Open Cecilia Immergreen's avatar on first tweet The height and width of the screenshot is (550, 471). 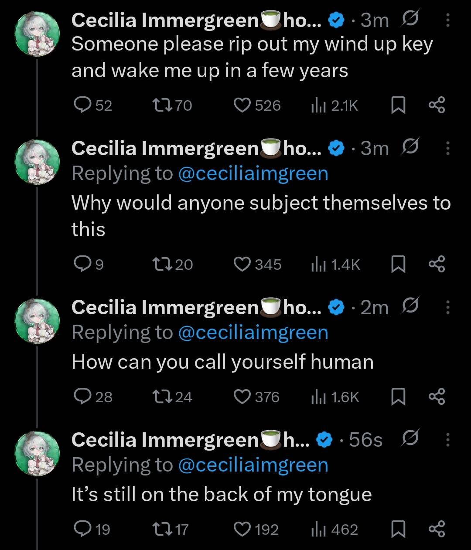pyautogui.click(x=37, y=34)
